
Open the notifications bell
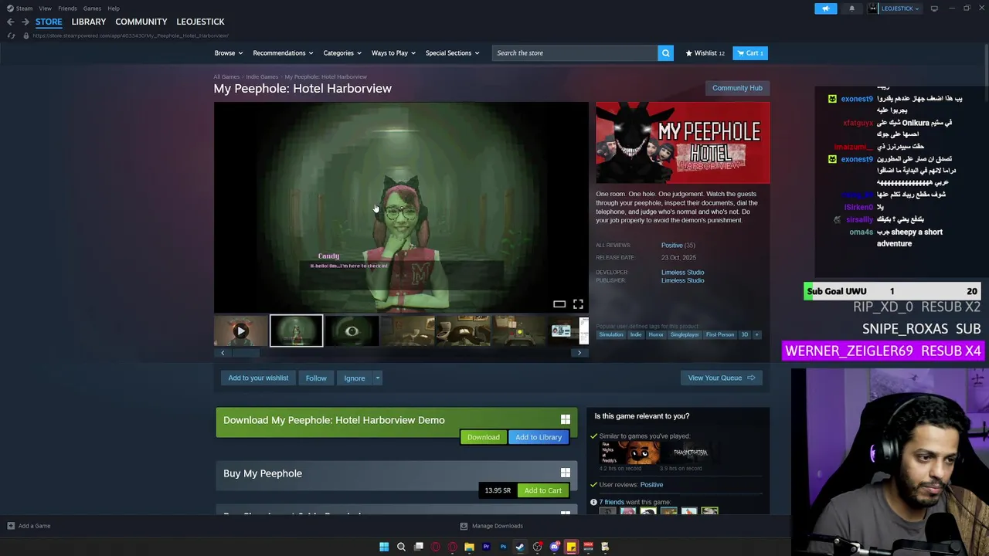851,8
